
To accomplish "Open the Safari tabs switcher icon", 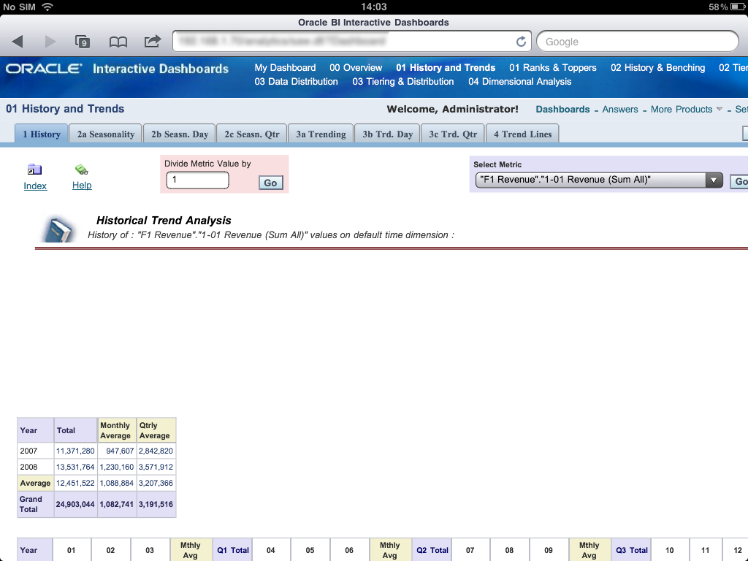I will click(x=83, y=42).
